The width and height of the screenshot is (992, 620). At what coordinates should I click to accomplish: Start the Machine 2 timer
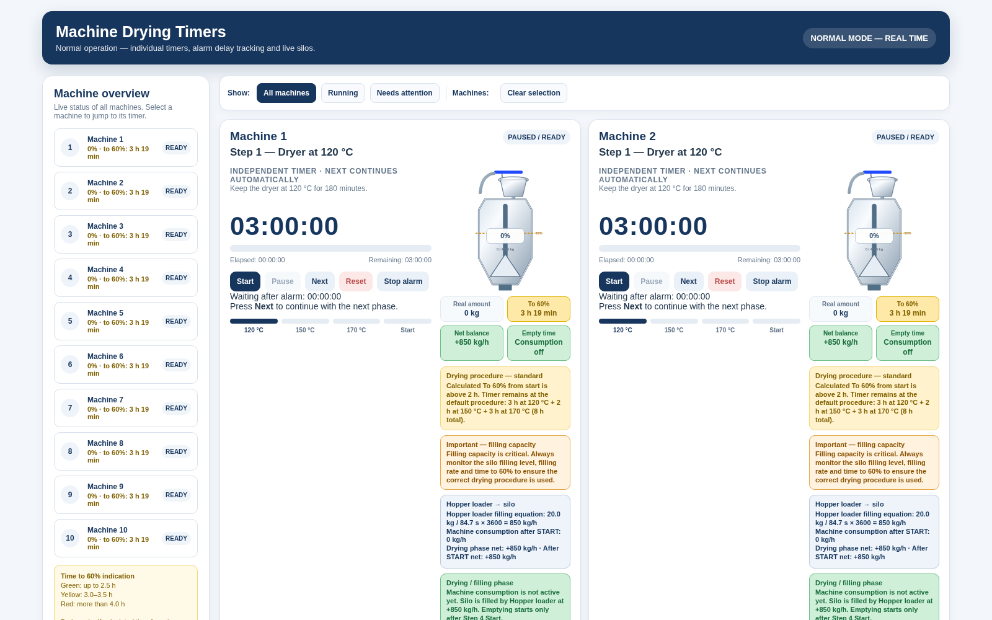point(614,281)
